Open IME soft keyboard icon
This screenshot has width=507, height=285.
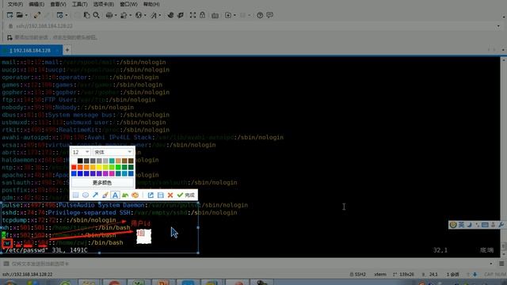[485, 225]
